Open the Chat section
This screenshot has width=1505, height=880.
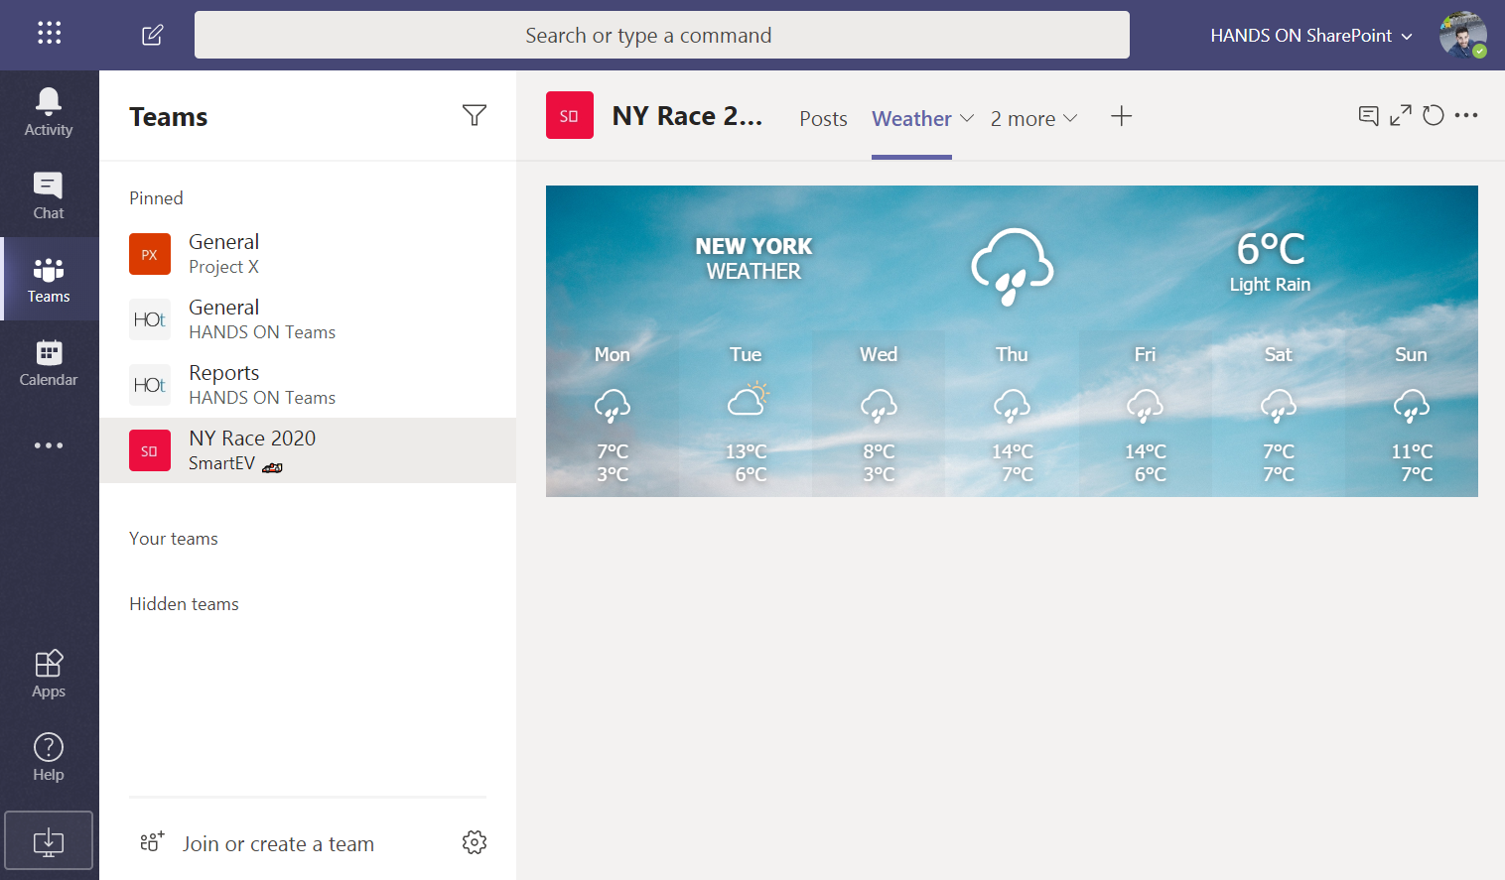pyautogui.click(x=49, y=195)
